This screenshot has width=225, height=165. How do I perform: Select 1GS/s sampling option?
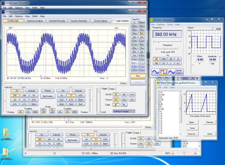point(134,63)
